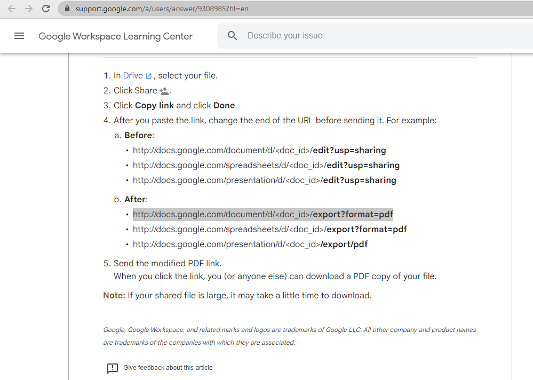
Task: Click the spreadsheets edit?usp=sharing URL
Action: (x=266, y=165)
